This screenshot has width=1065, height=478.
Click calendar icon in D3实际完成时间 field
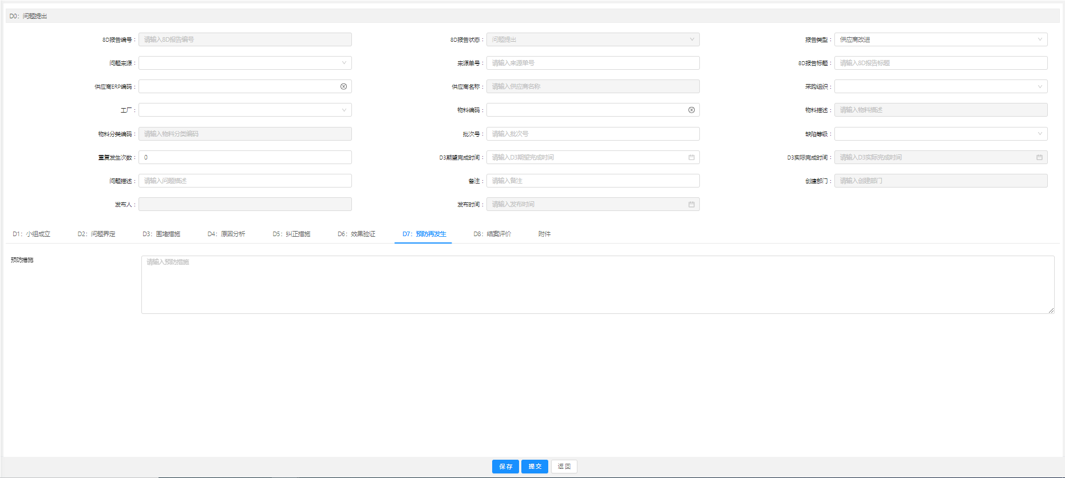pyautogui.click(x=1039, y=157)
